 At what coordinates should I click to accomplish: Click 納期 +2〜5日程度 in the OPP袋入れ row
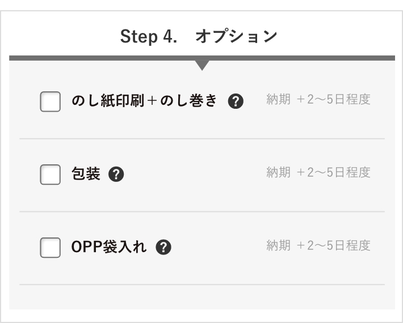(x=318, y=245)
